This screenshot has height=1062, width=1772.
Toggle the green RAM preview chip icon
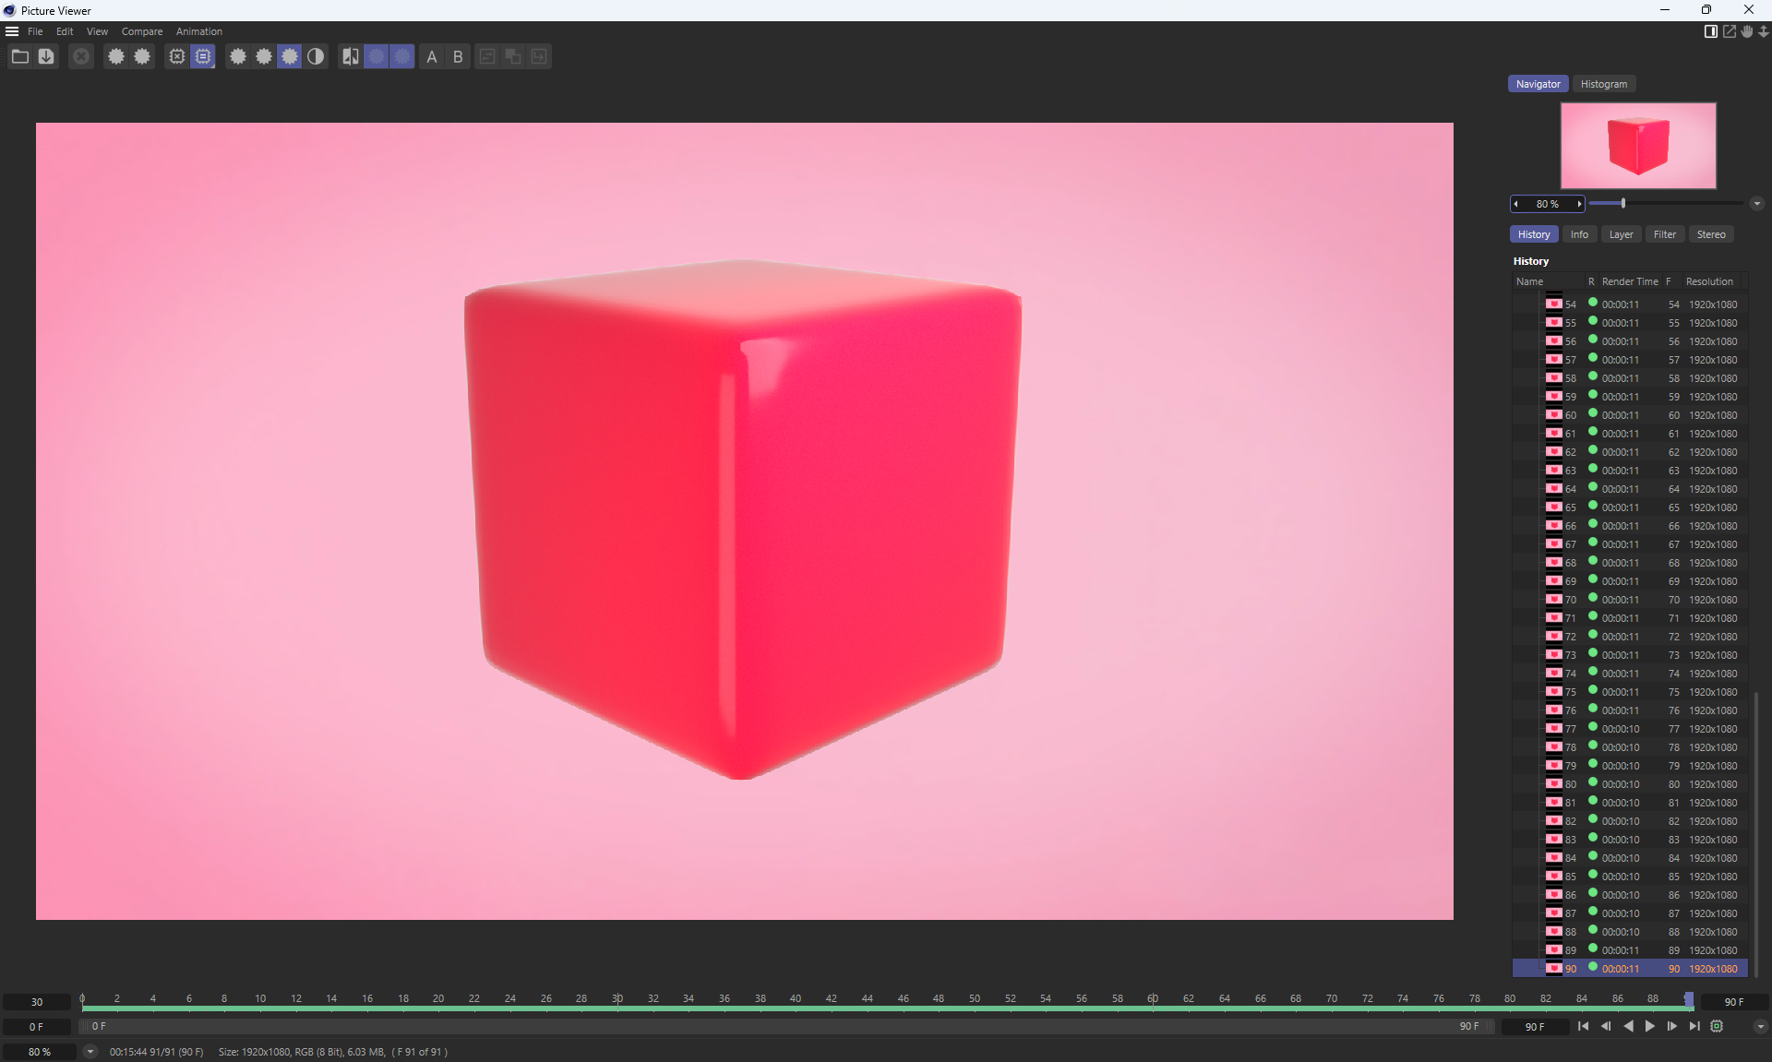tap(1717, 1027)
